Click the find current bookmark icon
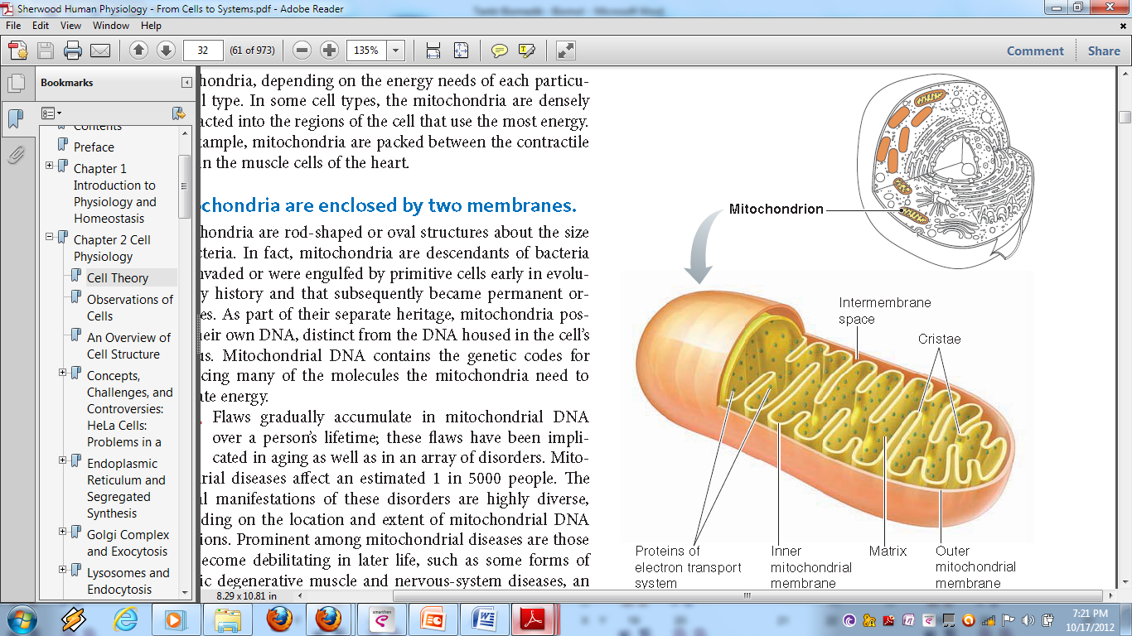Image resolution: width=1132 pixels, height=636 pixels. pos(178,113)
